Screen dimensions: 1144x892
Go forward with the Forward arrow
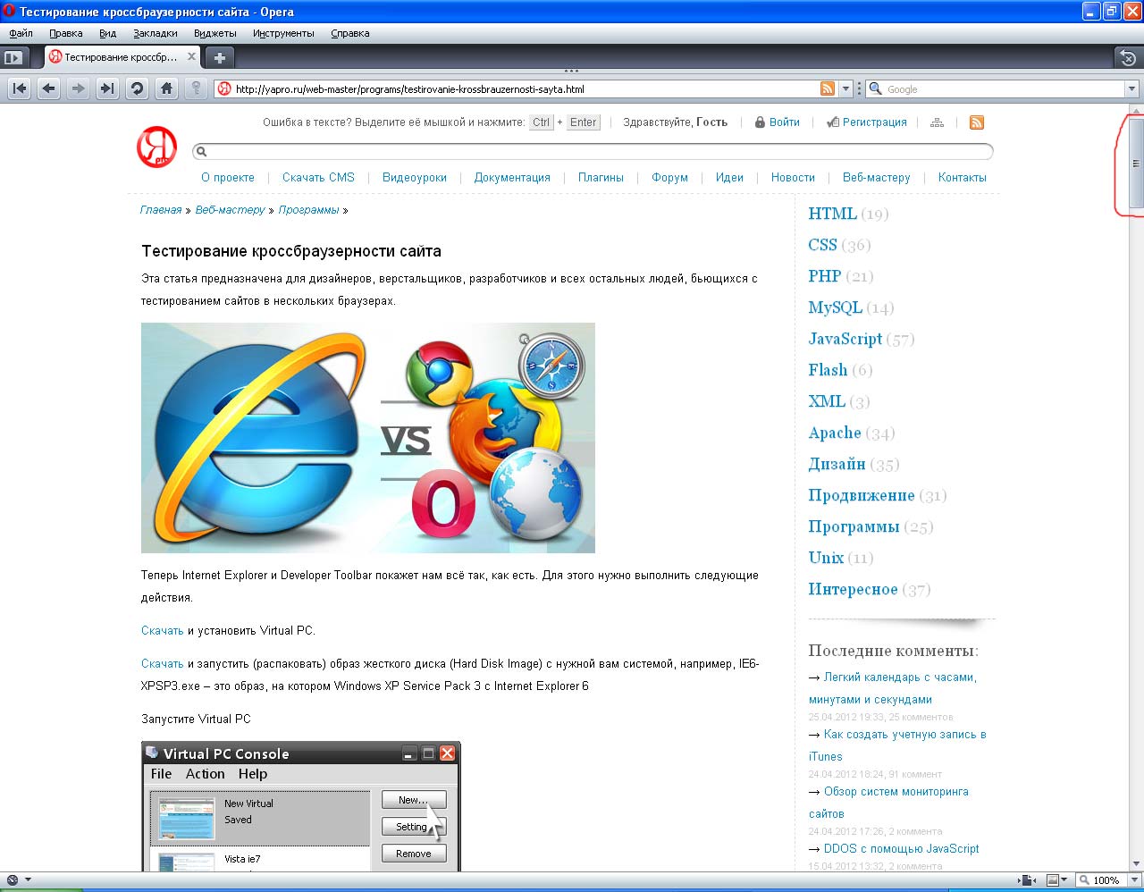click(79, 88)
